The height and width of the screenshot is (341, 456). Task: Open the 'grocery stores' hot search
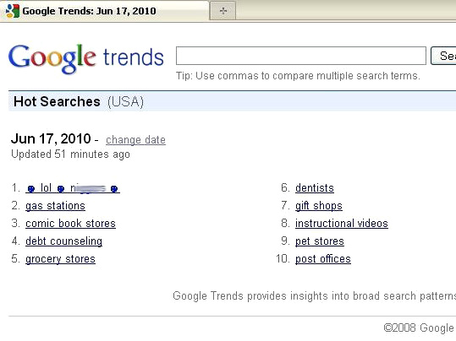(60, 259)
